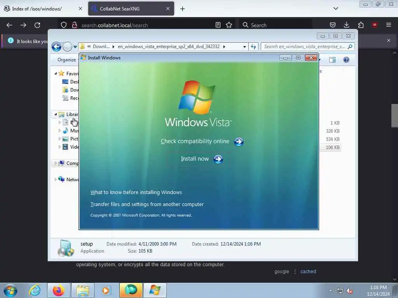Open the cached link in search results
Screen dimensions: 398x298
[x=308, y=271]
